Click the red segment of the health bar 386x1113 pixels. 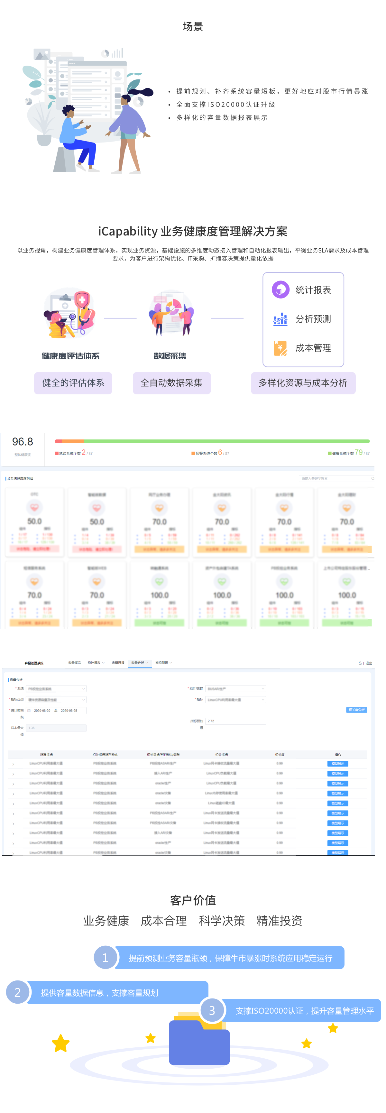point(58,441)
